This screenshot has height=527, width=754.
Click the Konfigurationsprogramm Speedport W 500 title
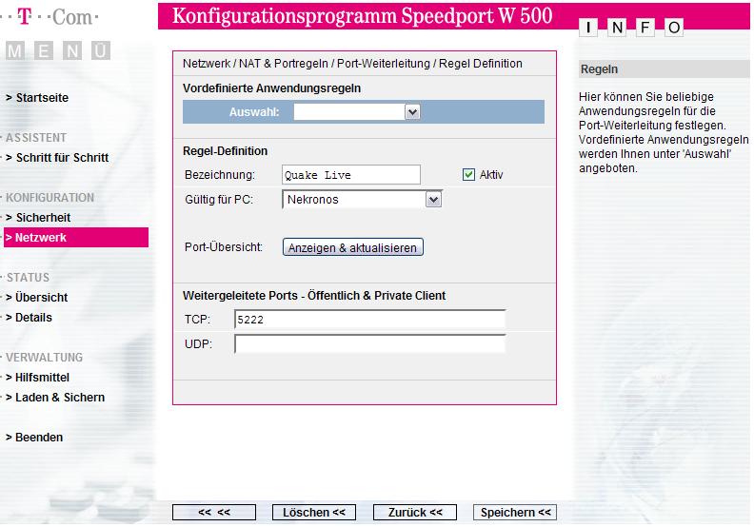tap(362, 16)
